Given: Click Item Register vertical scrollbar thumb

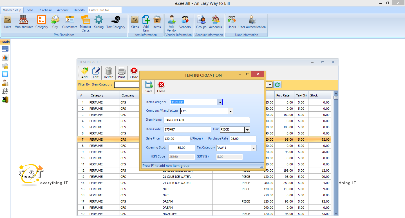Looking at the screenshot, I should coord(336,98).
